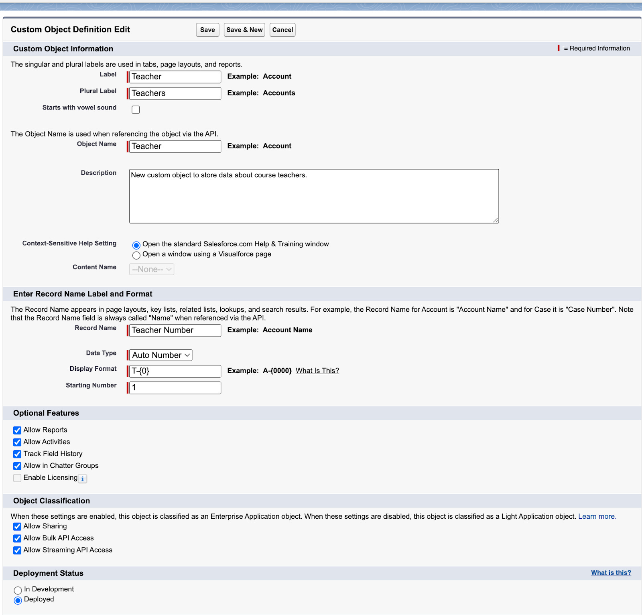Open the Deployment Status What is this? link
This screenshot has height=615, width=642.
611,573
